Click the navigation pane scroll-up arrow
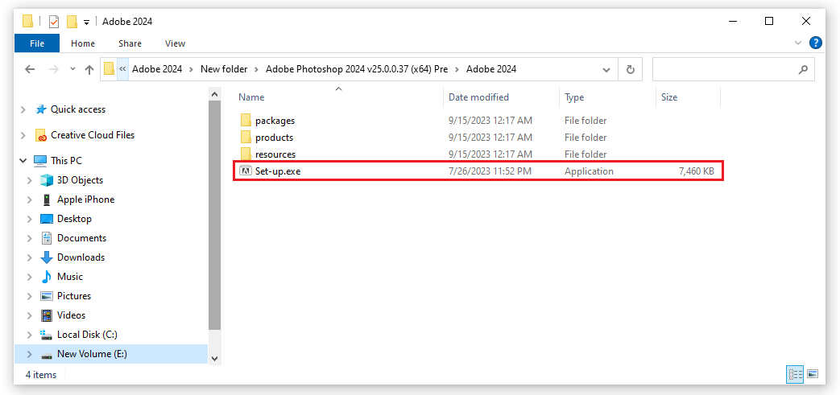Screen dimensions: 840x395 (x=214, y=94)
